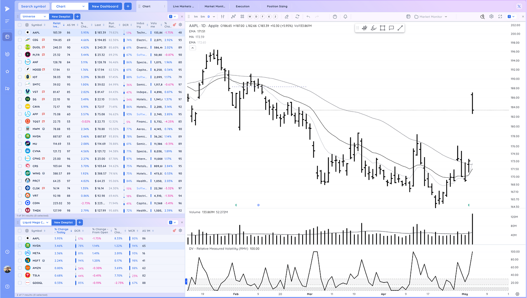
Task: Open the history clock icon in sidebar
Action: click(7, 252)
